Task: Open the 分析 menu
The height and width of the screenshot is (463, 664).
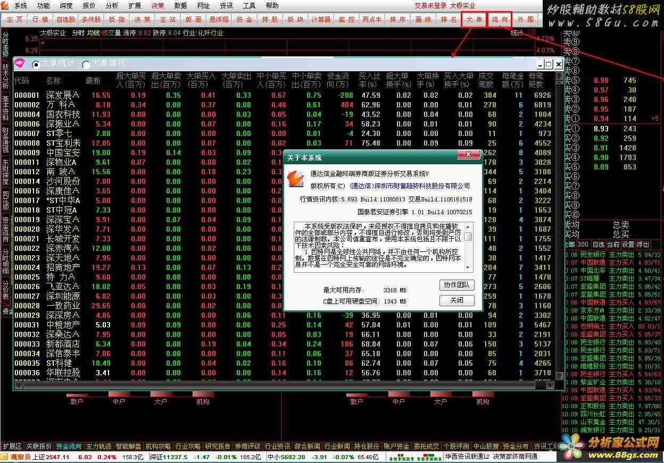Action: tap(112, 6)
